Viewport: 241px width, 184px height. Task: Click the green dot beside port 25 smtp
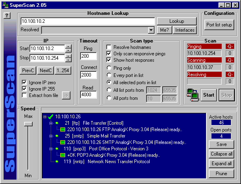57,136
